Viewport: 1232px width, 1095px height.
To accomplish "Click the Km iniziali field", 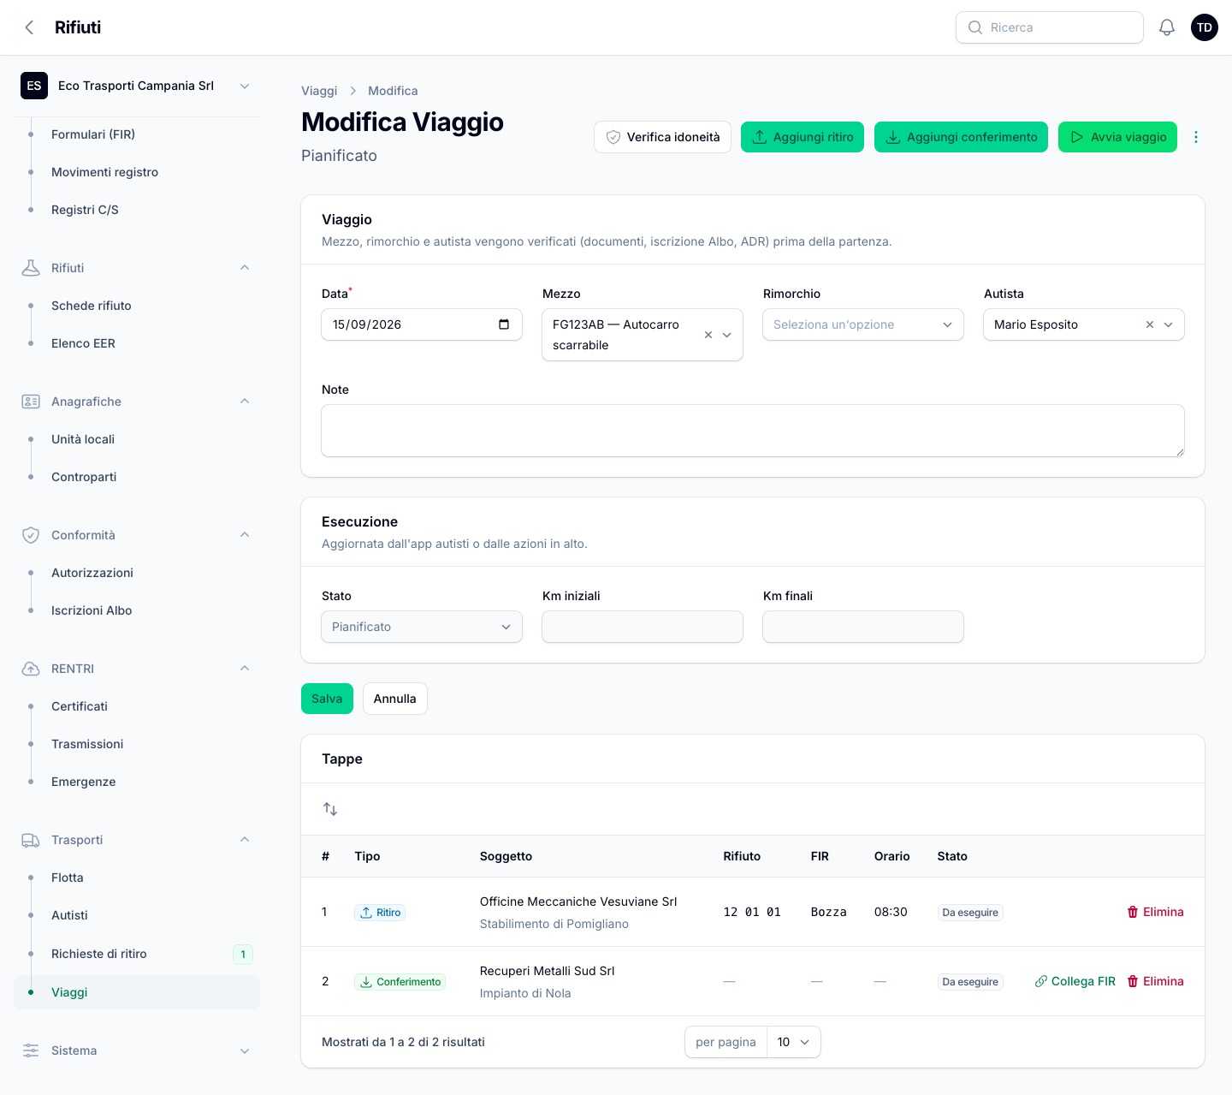I will (x=643, y=627).
